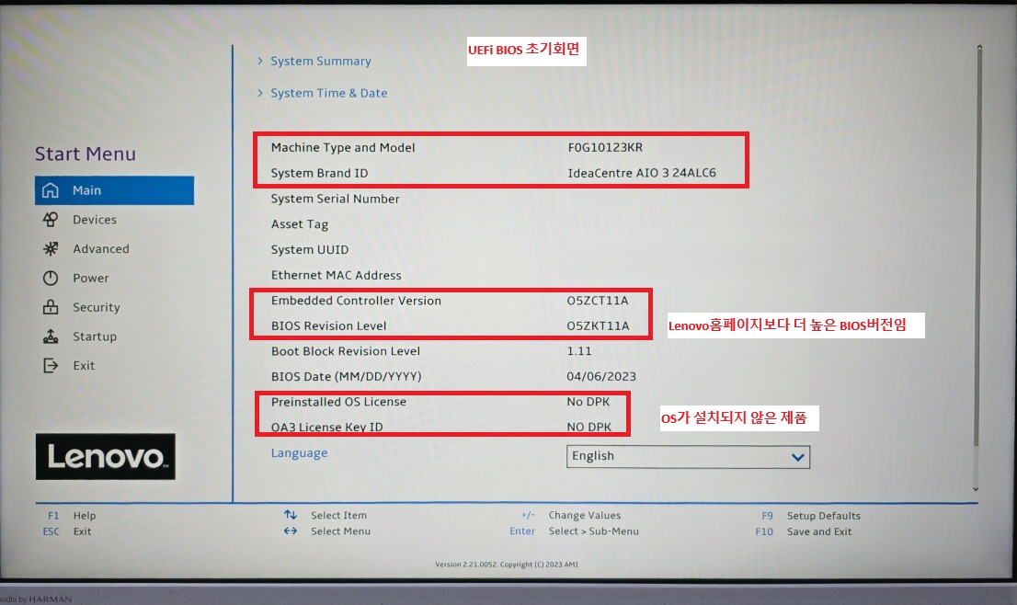Click the Main home icon
This screenshot has height=605, width=1017.
[x=50, y=190]
